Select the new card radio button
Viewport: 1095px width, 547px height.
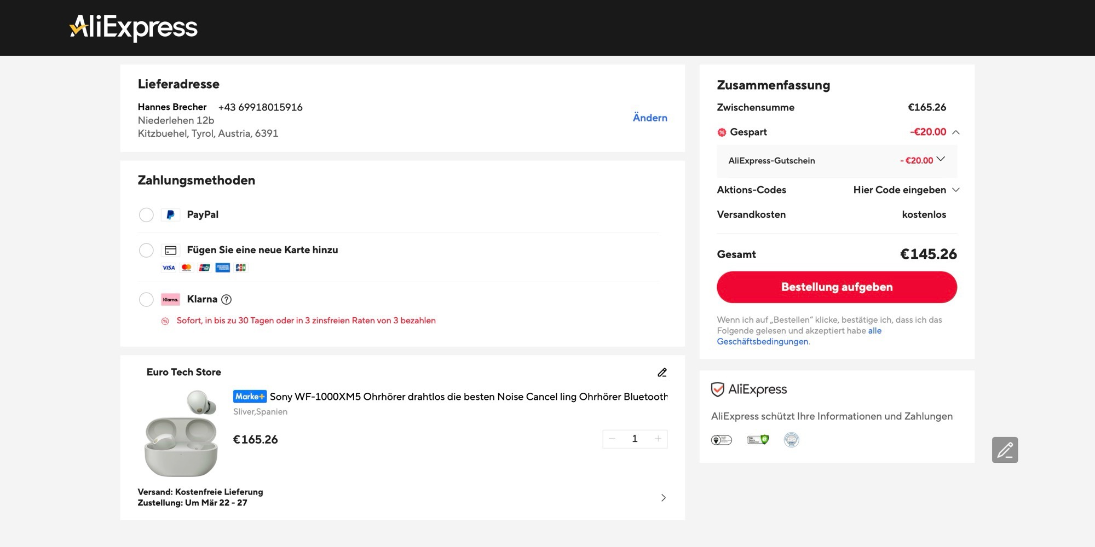coord(146,251)
